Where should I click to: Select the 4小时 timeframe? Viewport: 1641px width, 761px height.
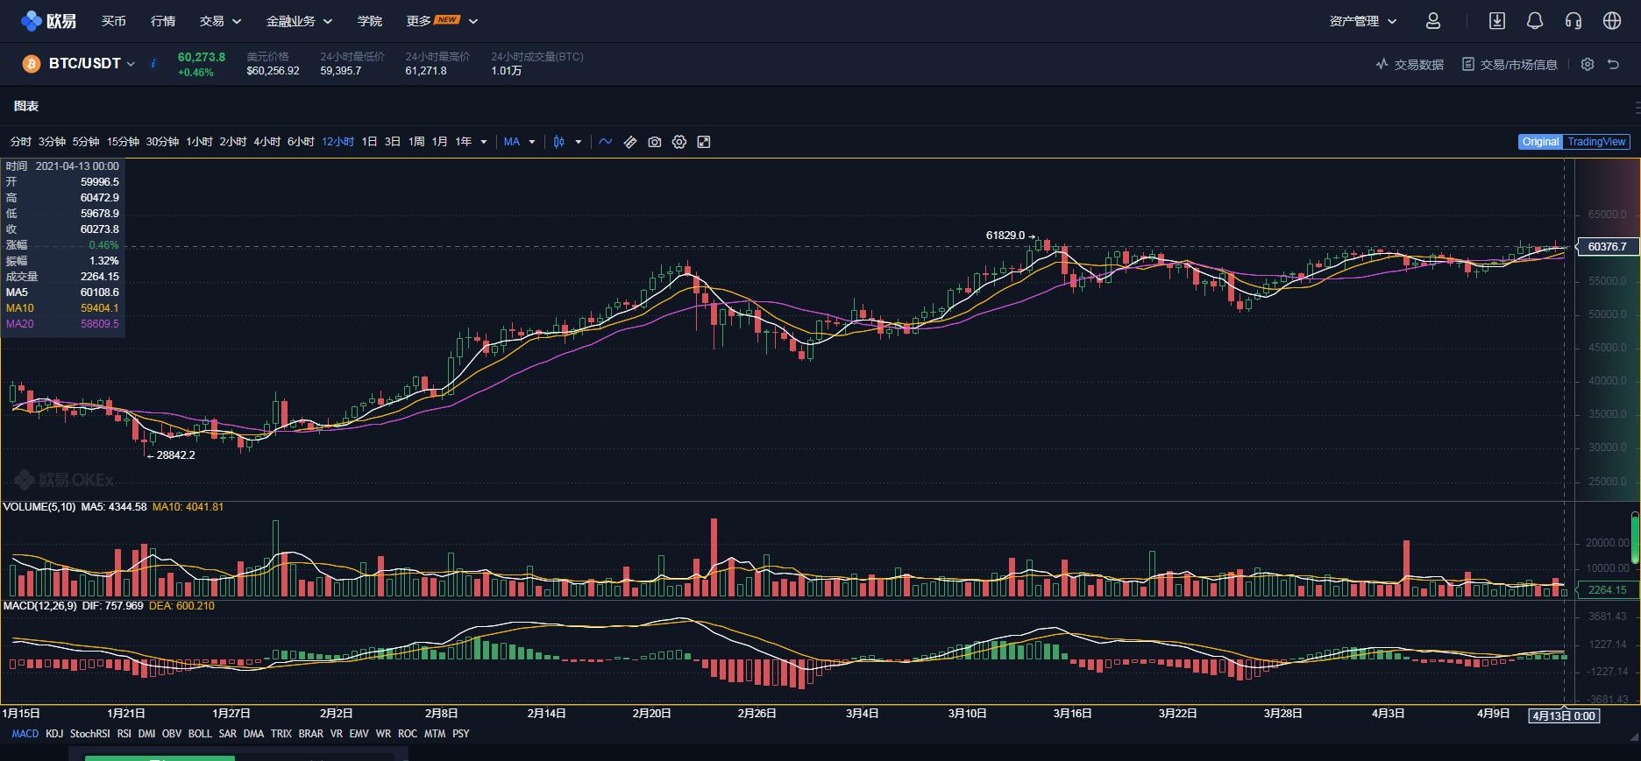(266, 142)
